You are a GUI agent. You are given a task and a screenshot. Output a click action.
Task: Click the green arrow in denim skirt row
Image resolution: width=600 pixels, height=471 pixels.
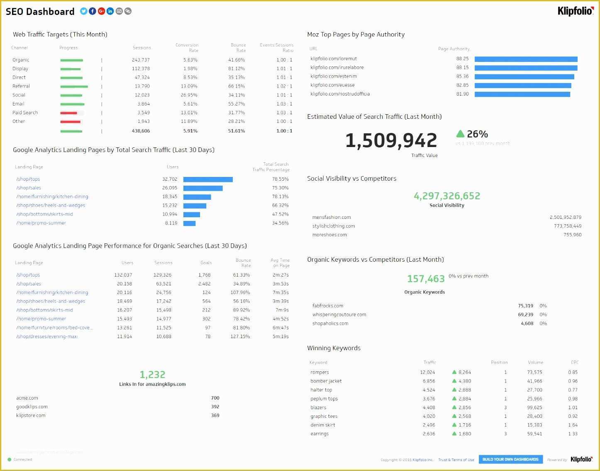pyautogui.click(x=454, y=425)
